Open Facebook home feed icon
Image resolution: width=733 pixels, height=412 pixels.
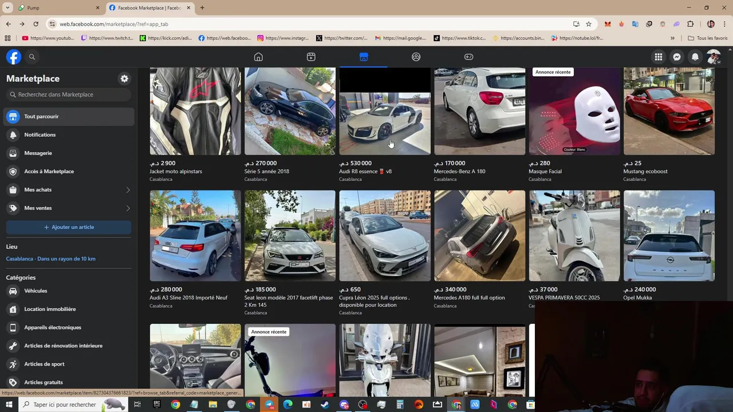pyautogui.click(x=258, y=57)
